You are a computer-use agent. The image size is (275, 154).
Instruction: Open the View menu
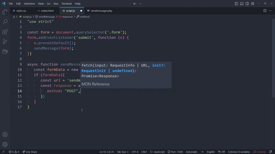point(41,4)
